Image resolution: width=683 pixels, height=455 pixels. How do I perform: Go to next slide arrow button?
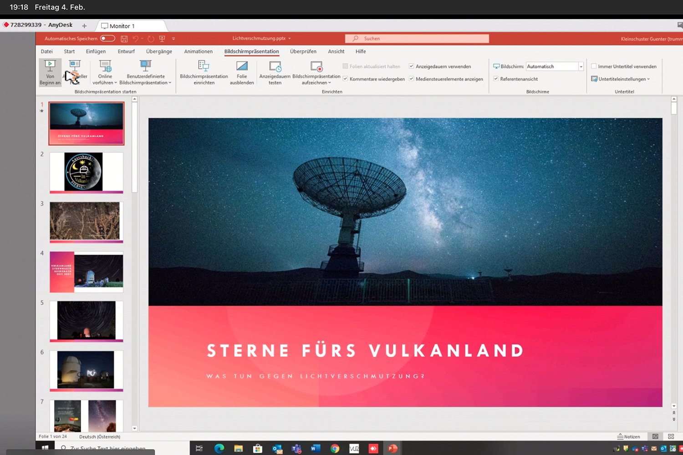pos(674,420)
